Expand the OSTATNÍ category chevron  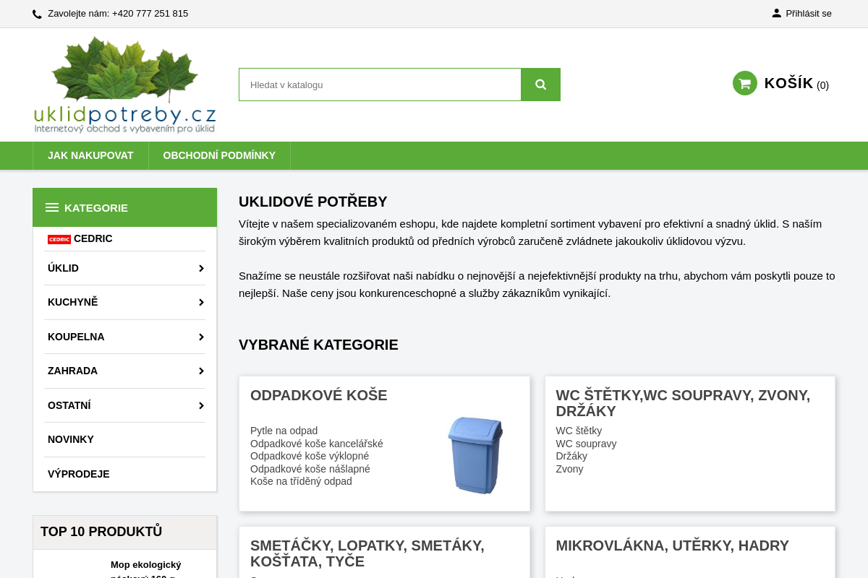click(x=201, y=405)
